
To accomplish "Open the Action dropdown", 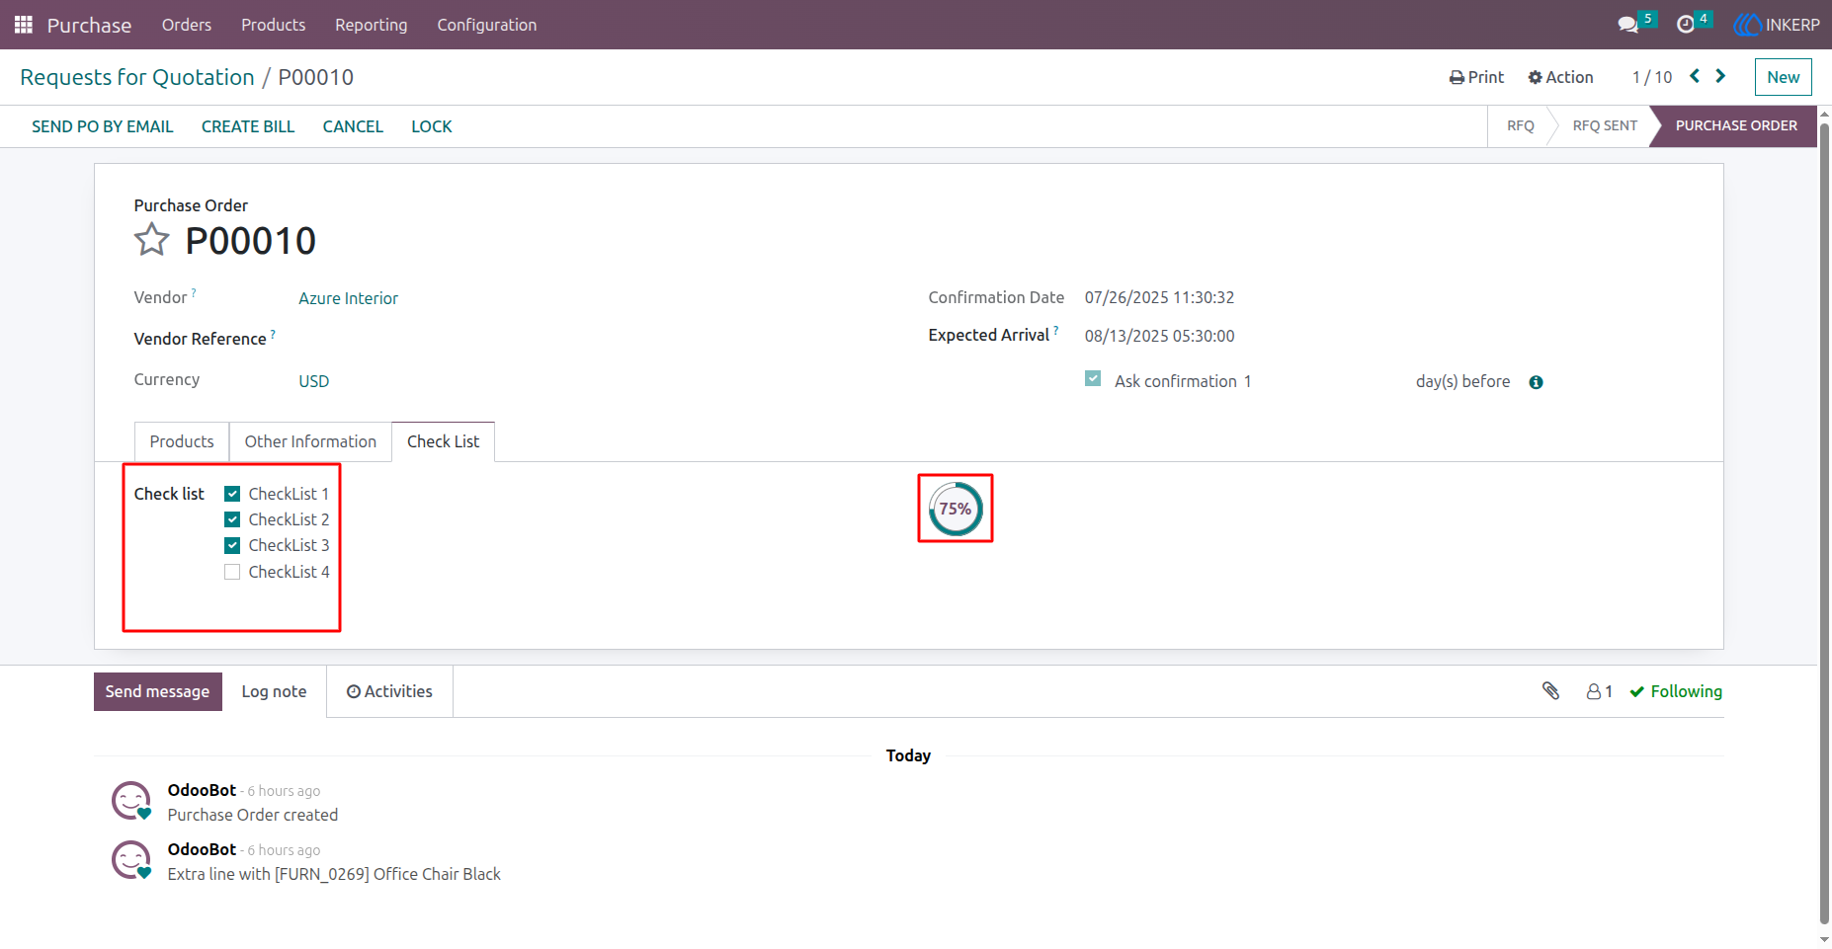I will point(1560,77).
